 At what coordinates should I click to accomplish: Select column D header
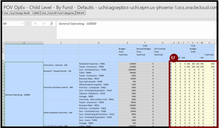(x=98, y=43)
